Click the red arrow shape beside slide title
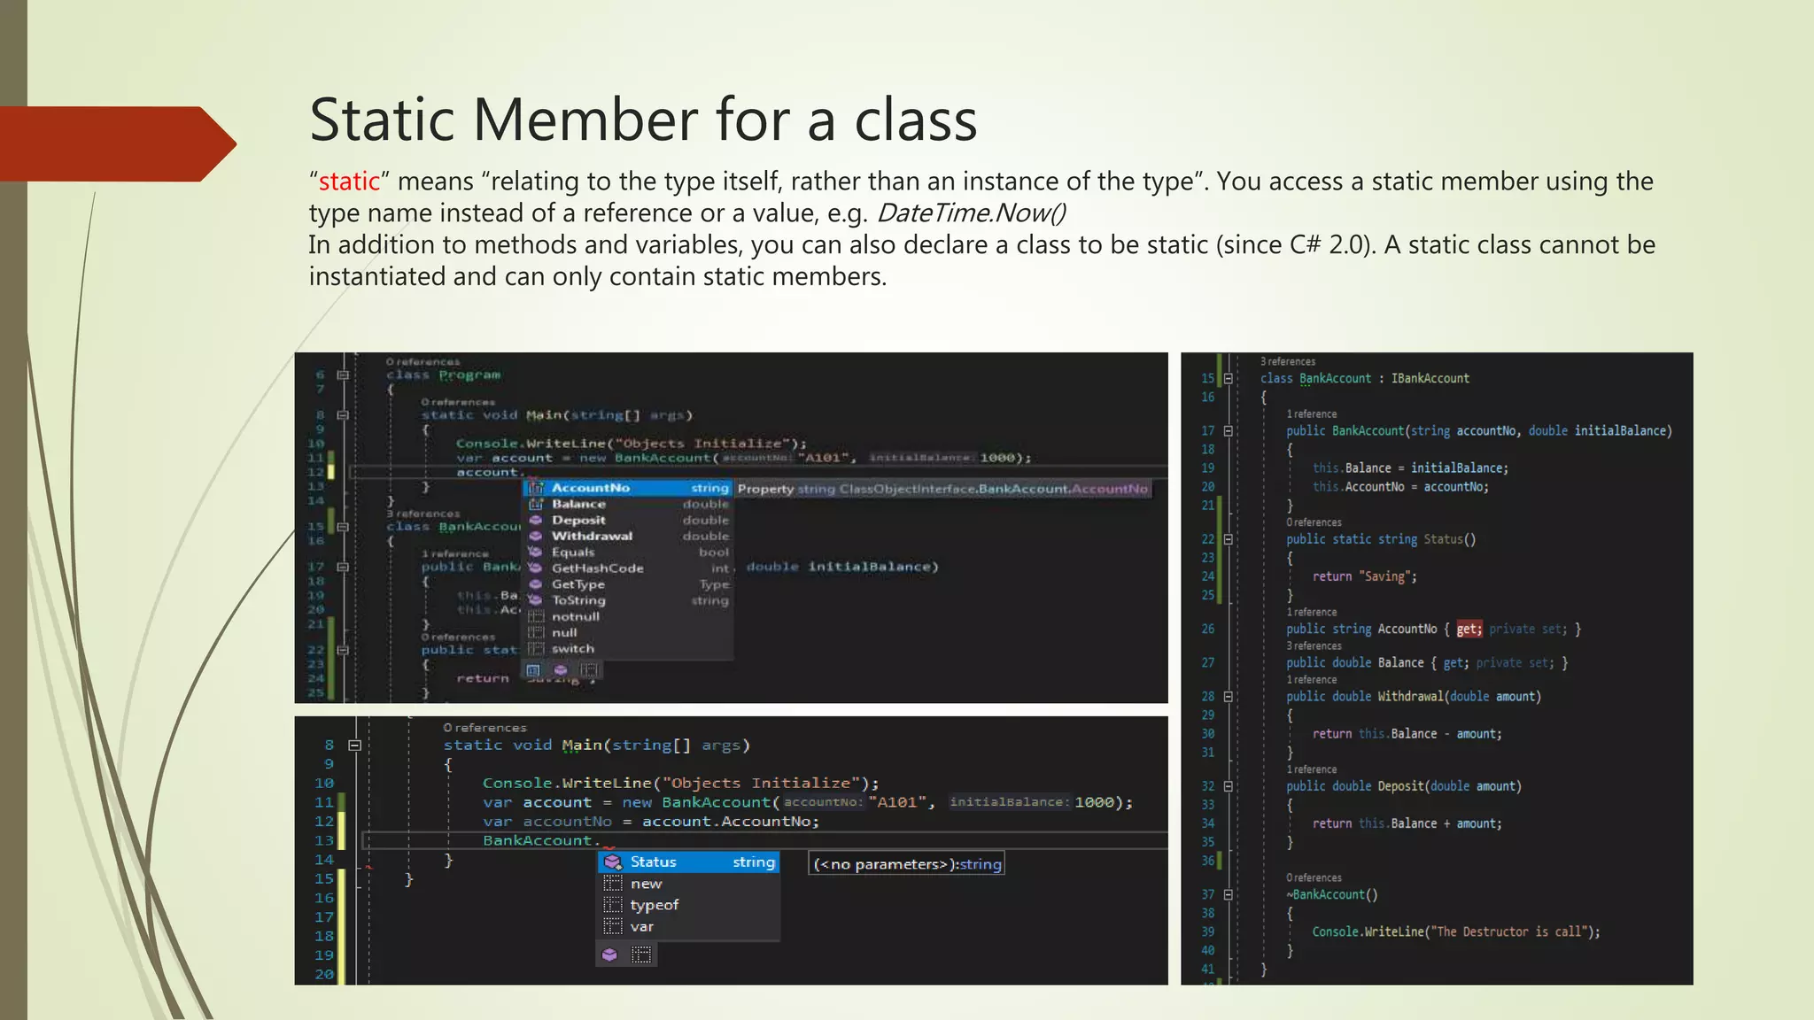This screenshot has width=1814, height=1020. tap(115, 143)
